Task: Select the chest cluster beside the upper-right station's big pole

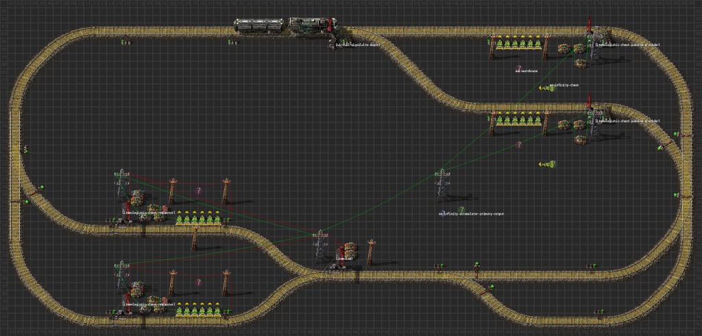Action: [574, 55]
